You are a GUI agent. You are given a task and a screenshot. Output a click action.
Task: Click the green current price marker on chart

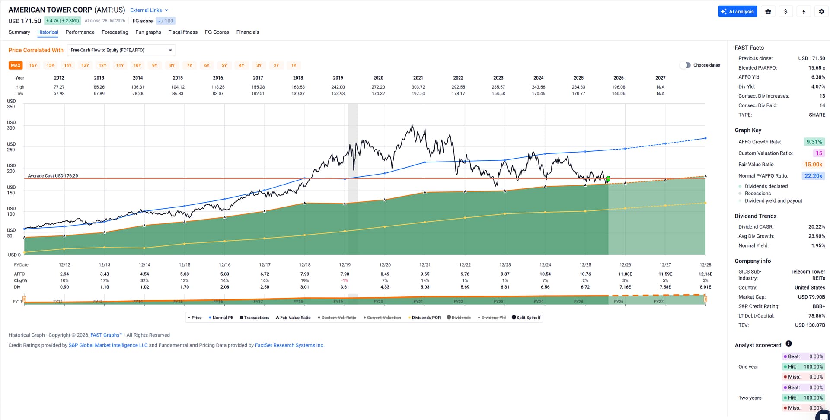click(608, 179)
